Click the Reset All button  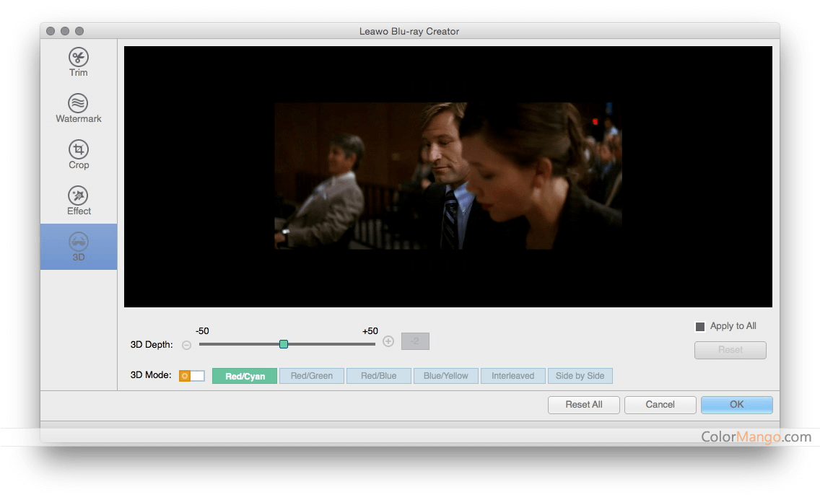tap(584, 405)
